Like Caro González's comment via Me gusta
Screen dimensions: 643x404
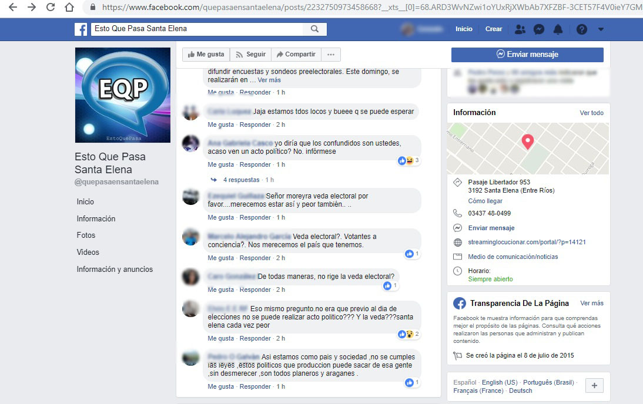[220, 289]
